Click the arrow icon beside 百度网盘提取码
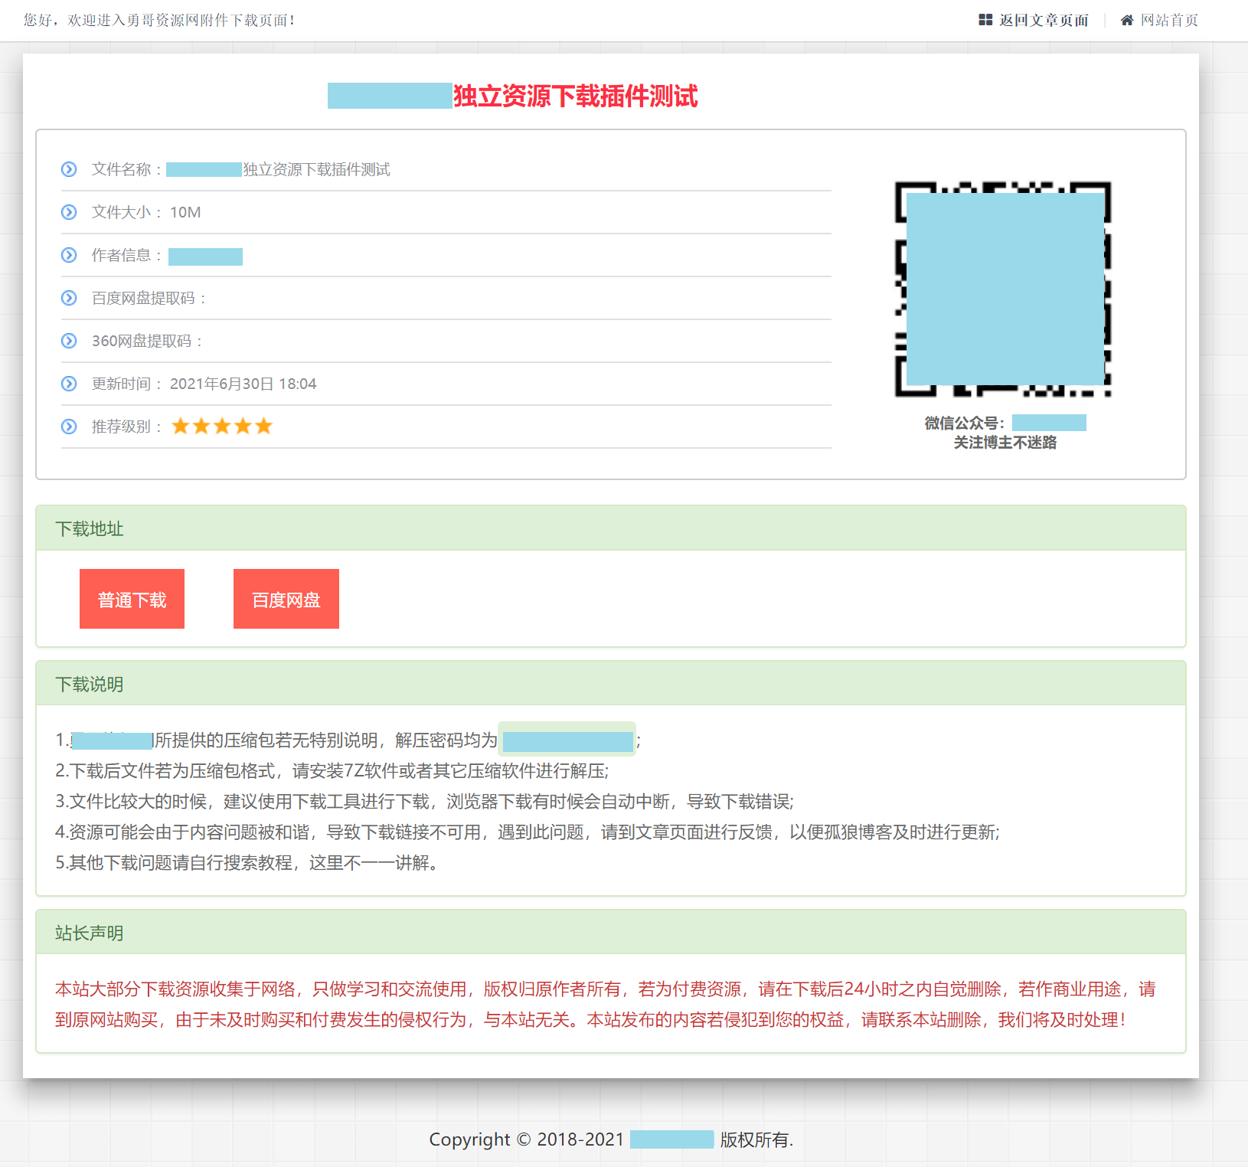Screen dimensions: 1248x1167 69,298
